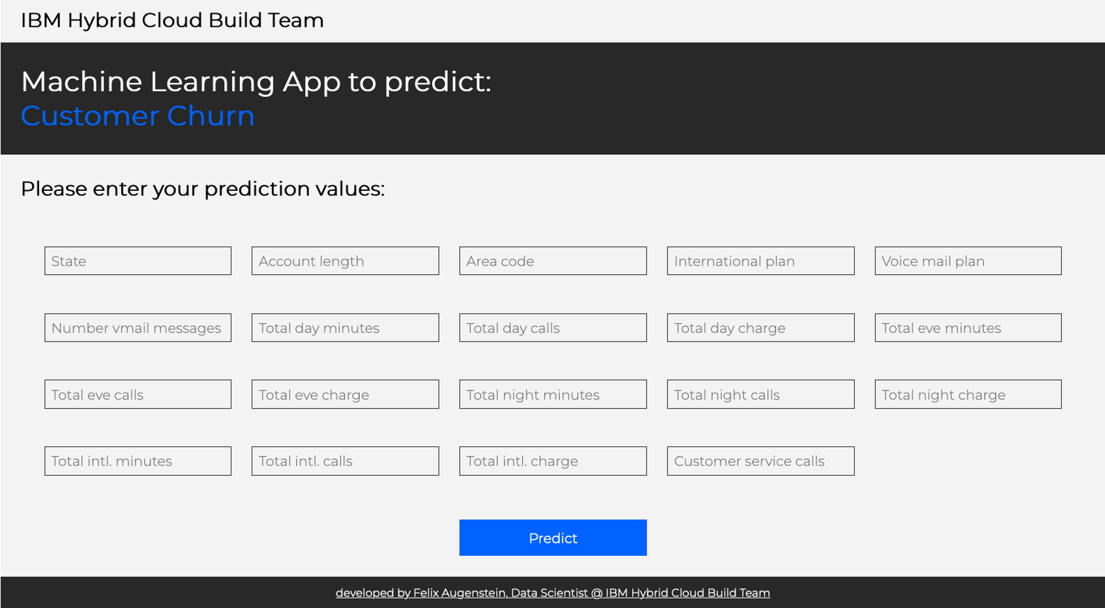Select the Total eve calls field

coord(138,394)
